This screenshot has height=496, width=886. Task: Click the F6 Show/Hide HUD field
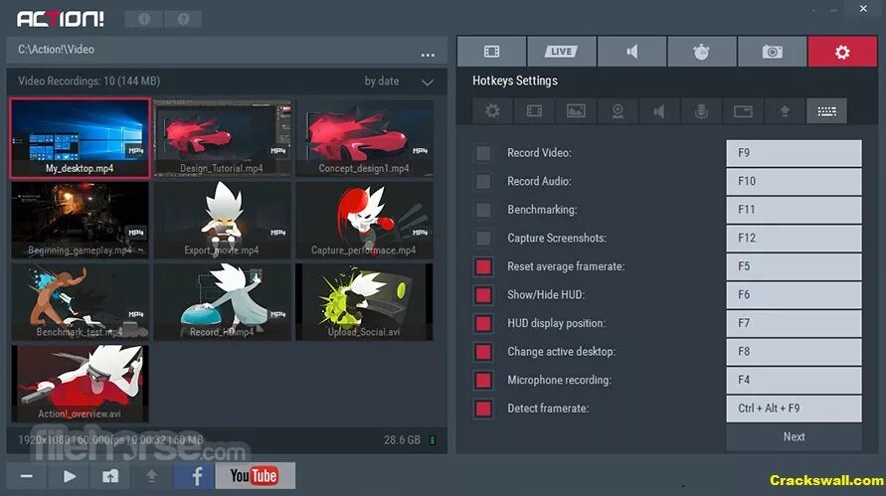click(794, 295)
